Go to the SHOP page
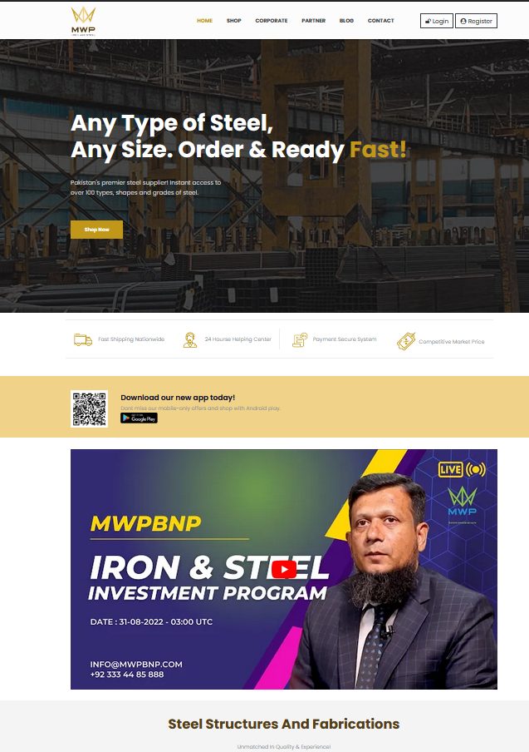Image resolution: width=529 pixels, height=752 pixels. pos(233,21)
